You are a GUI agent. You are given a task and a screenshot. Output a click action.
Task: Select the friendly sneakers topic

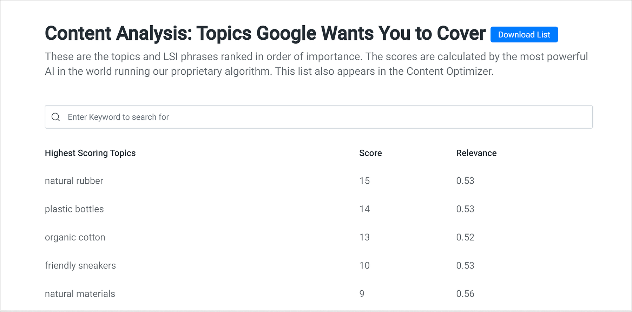click(80, 265)
